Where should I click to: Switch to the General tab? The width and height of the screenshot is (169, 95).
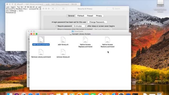point(71,16)
